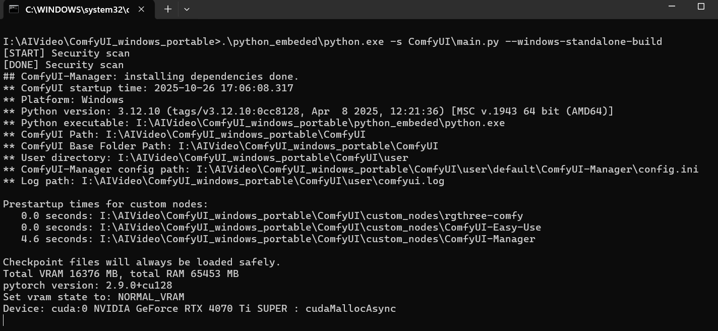This screenshot has width=718, height=331.
Task: Click the comfyui.log Log path line
Action: point(223,181)
